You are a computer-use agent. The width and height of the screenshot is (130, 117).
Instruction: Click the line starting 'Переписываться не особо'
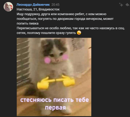pyautogui.click(x=71, y=28)
